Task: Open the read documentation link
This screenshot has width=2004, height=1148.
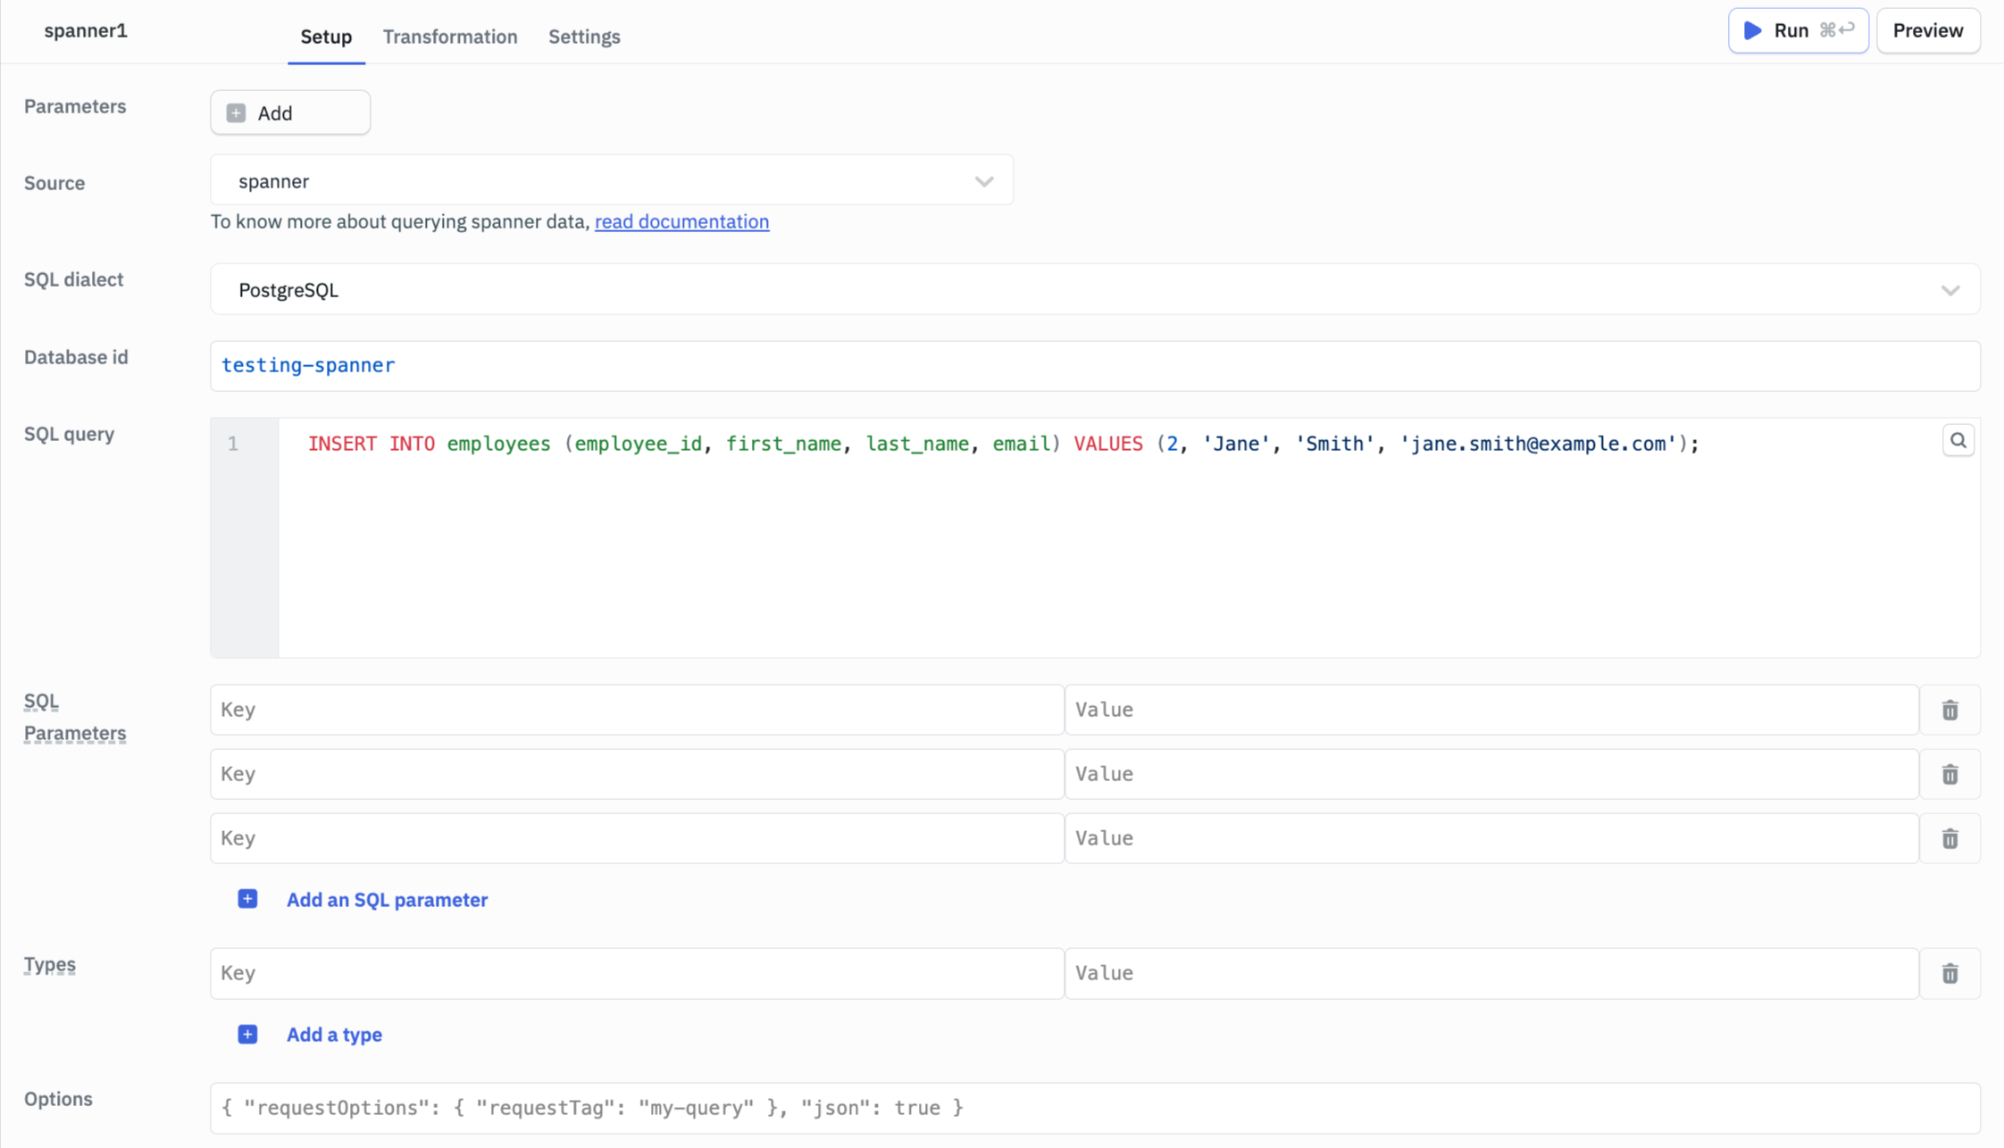Action: pos(681,221)
